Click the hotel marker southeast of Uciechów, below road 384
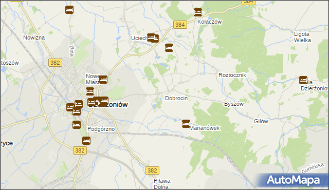The height and width of the screenshot is (190, 329). [169, 48]
